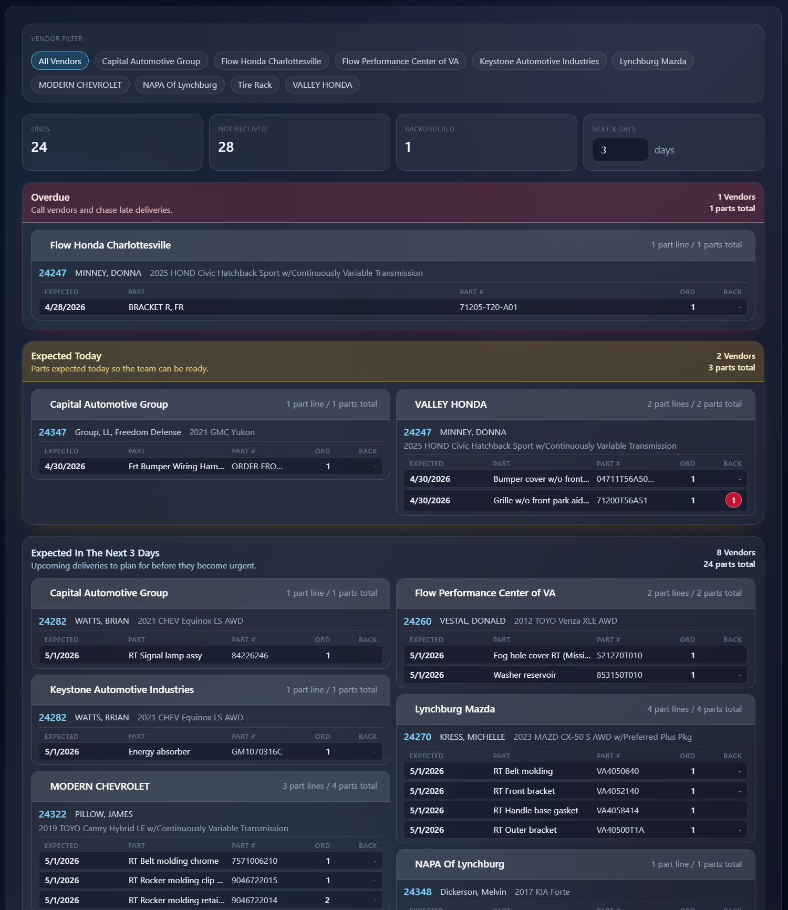Click the NOT RECEIVED stat card showing 28
The image size is (788, 910).
[x=299, y=142]
